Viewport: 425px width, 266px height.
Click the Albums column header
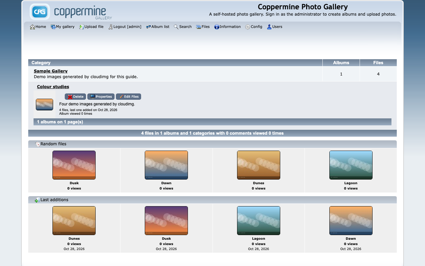341,63
